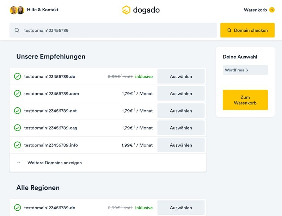Viewport: 282px width, 216px height.
Task: Click the magnifier icon in search field
Action: pos(17,31)
